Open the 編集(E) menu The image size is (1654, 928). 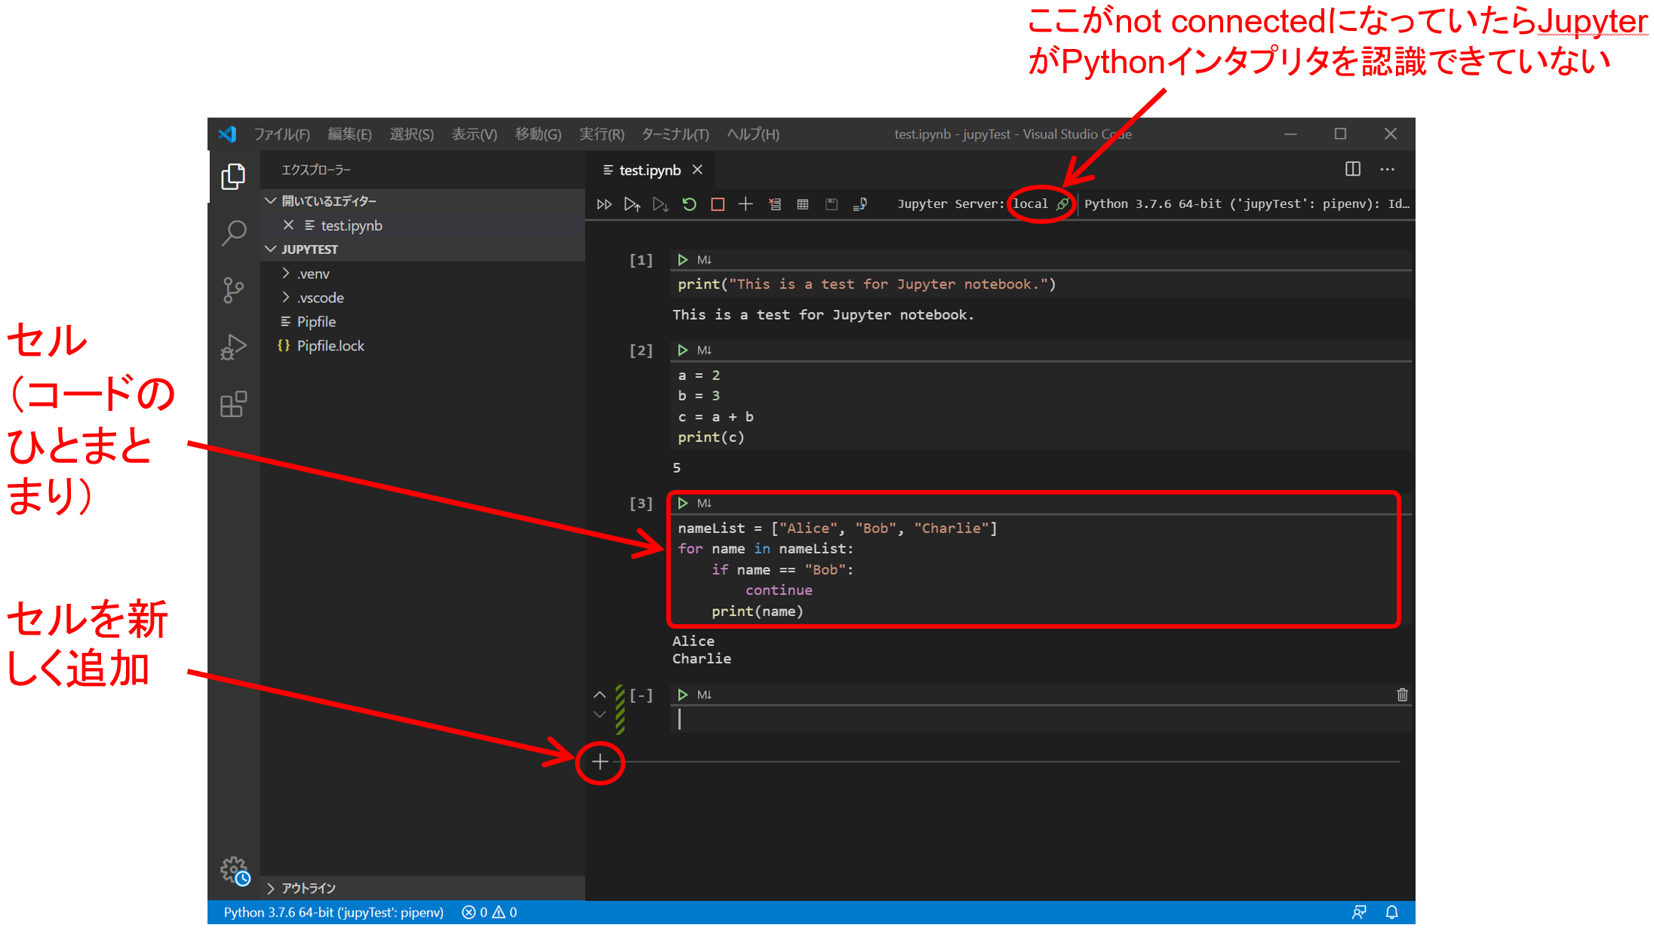[349, 134]
